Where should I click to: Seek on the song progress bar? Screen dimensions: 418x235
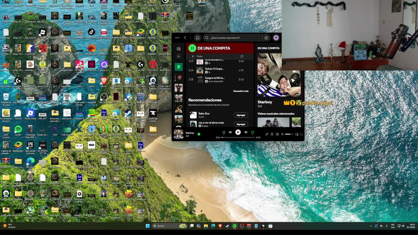[x=238, y=137]
